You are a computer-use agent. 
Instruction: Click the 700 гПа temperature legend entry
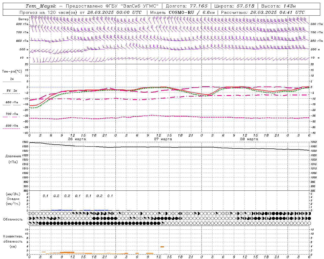click(x=12, y=114)
